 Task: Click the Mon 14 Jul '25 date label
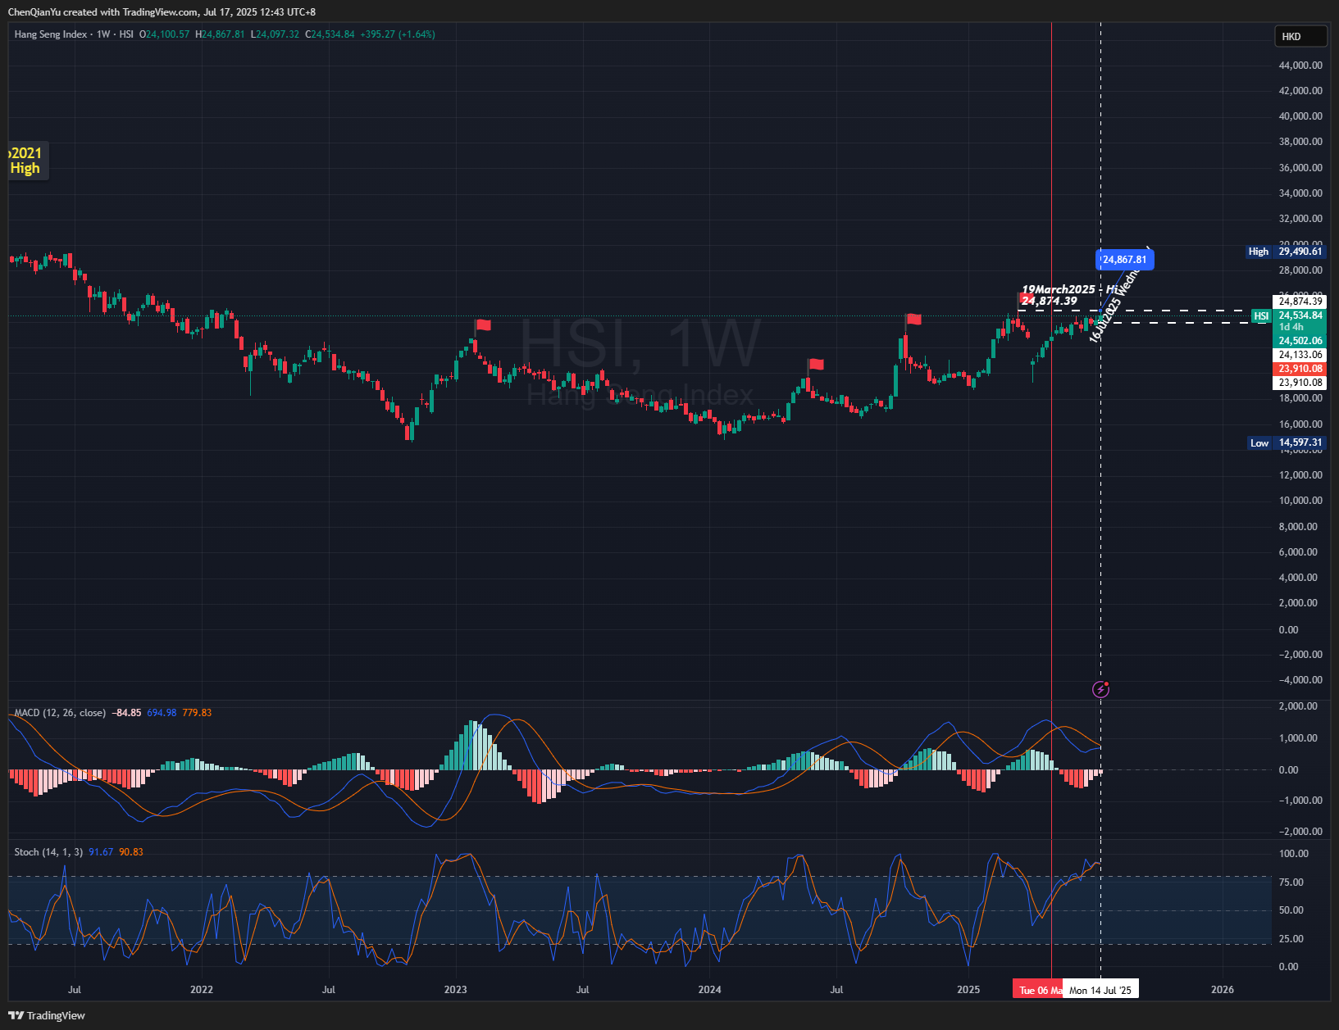tap(1100, 990)
